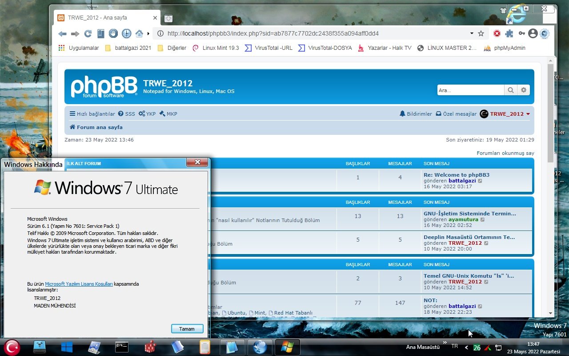Open Özel mesajlar inbox
Viewport: 569px width, 356px height.
(x=456, y=114)
